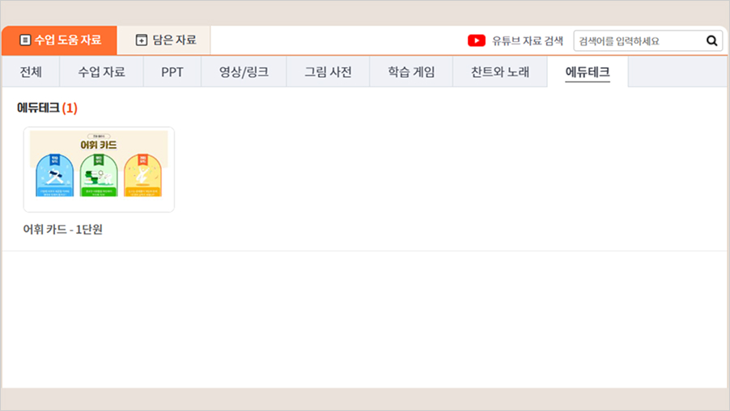
Task: Open the 영상/링크 tab
Action: pos(244,72)
